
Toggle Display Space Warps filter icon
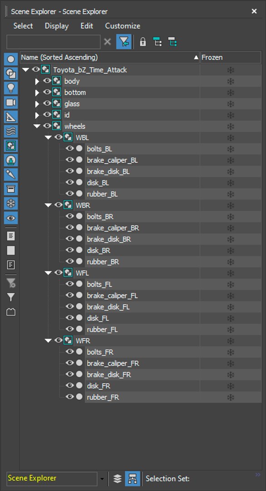tap(11, 131)
